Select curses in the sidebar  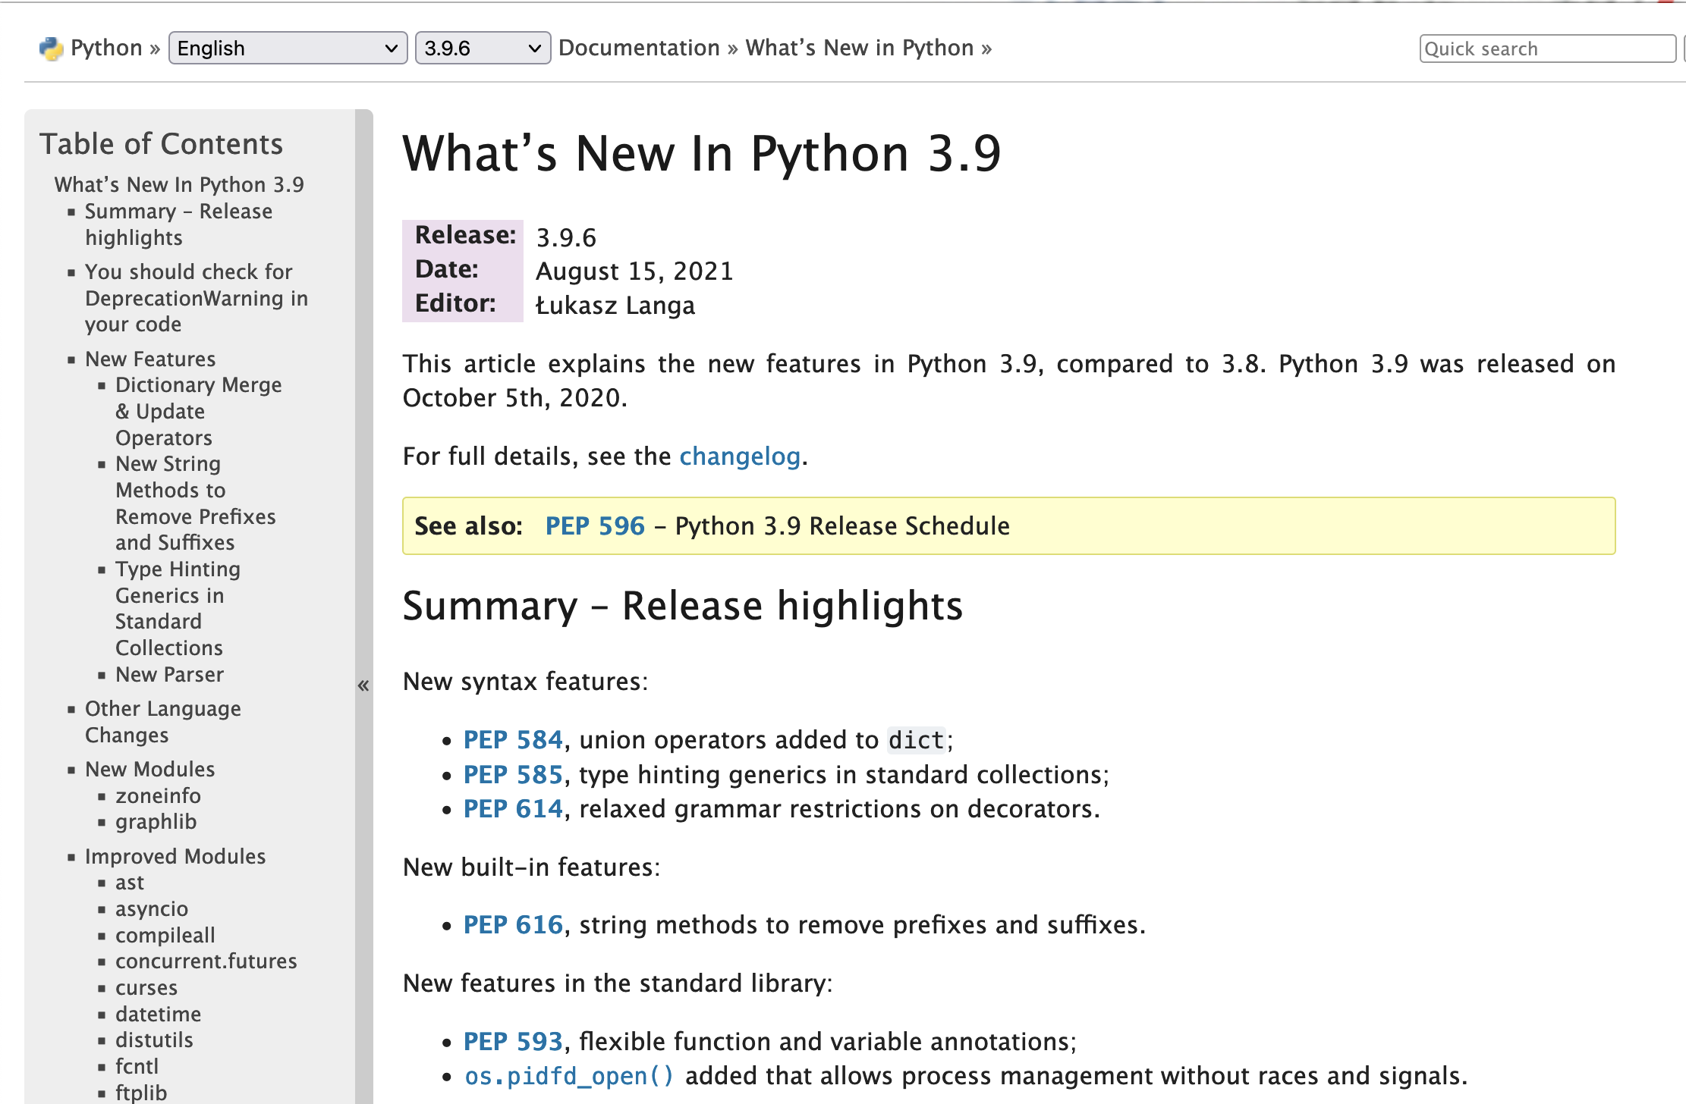[146, 988]
